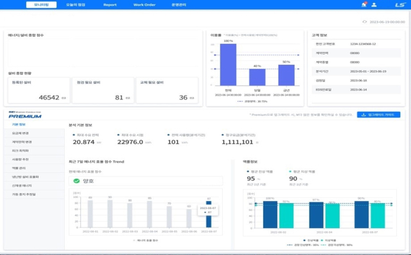The height and width of the screenshot is (255, 411).
Task: Click the 2022-08-02 bar labeled 90
Action: [x=110, y=214]
